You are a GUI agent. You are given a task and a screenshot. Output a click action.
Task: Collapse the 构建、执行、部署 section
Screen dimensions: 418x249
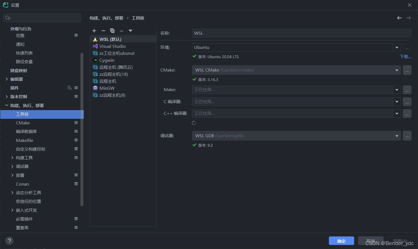point(7,105)
